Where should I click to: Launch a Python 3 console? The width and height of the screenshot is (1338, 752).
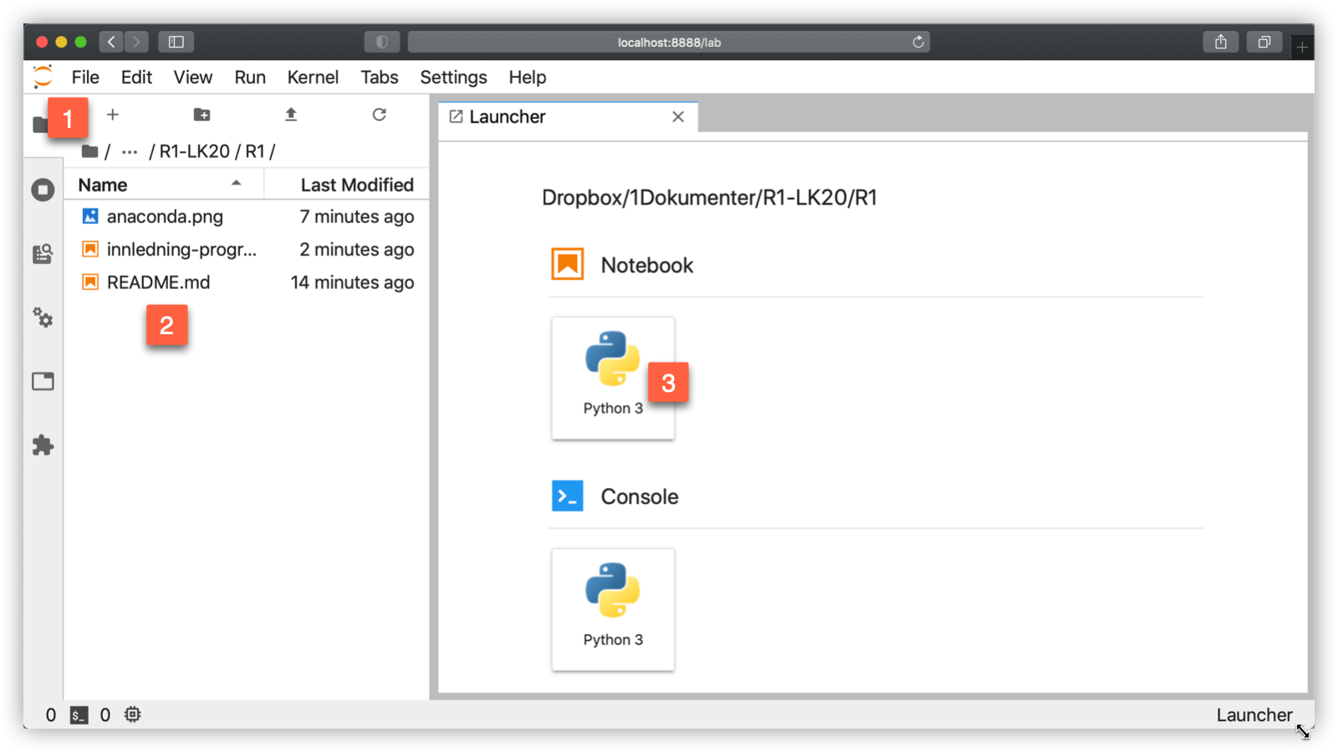coord(613,609)
